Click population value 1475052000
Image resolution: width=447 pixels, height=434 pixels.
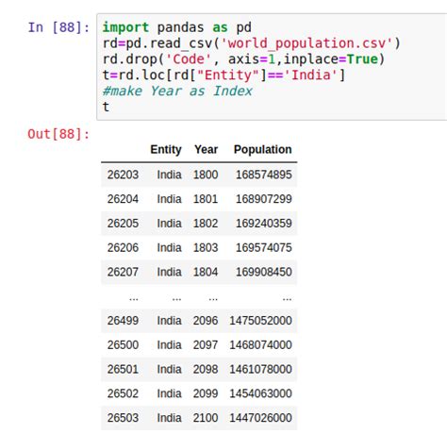point(261,321)
